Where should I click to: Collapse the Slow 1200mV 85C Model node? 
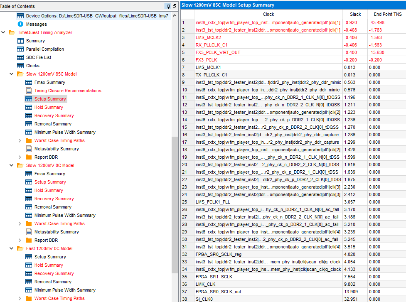(11, 74)
